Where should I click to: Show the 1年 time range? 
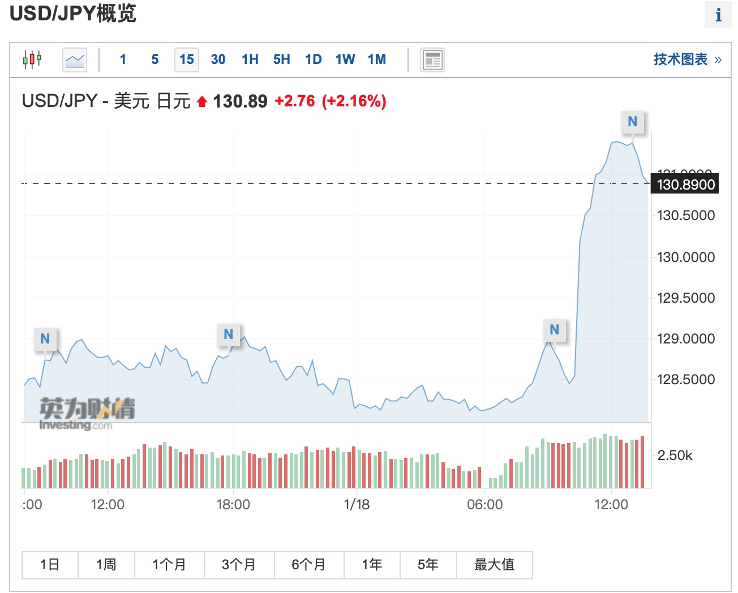[372, 565]
